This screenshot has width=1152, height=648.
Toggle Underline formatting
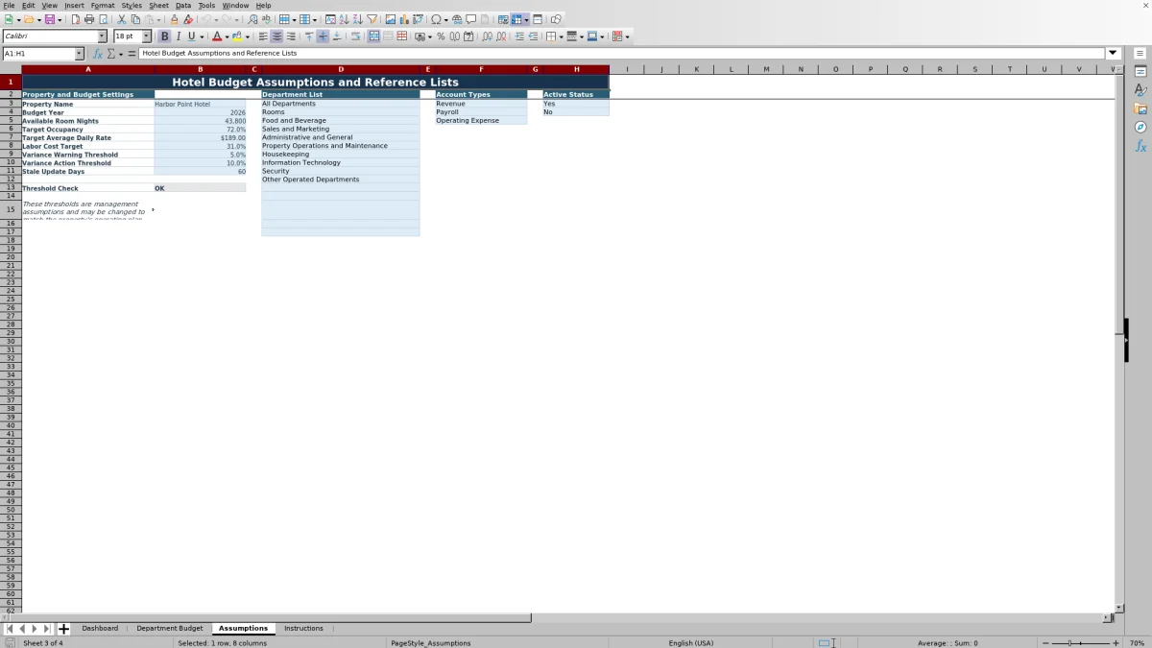click(x=191, y=36)
